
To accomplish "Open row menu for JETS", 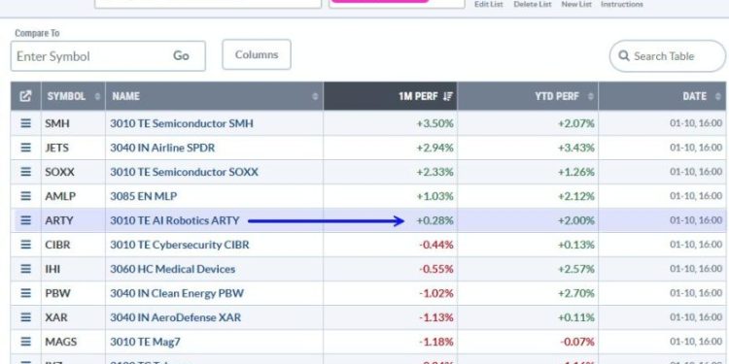I will [x=26, y=148].
